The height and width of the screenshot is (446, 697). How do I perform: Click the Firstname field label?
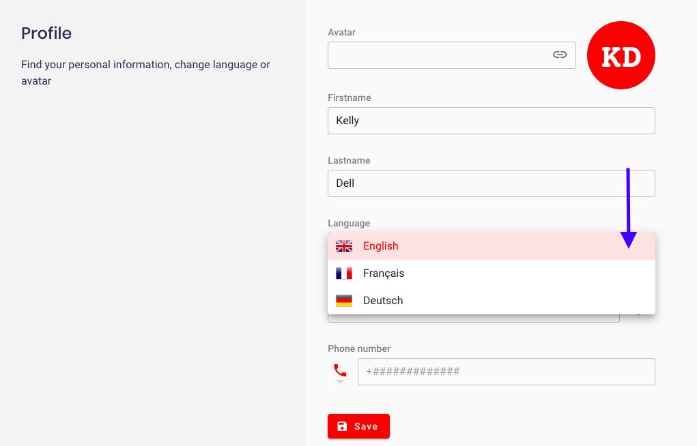point(350,98)
